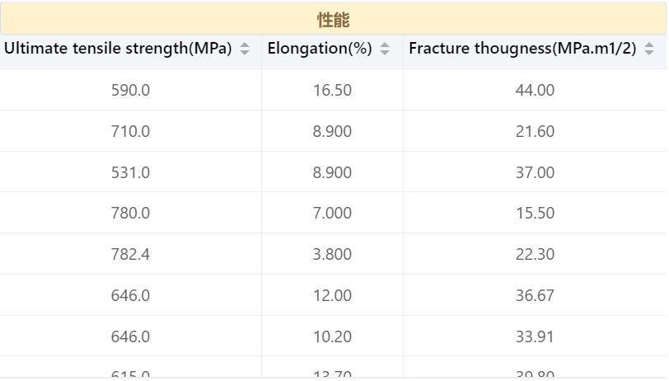Click the Fracture thougness(MPa.m1/2) header text
Image resolution: width=669 pixels, height=381 pixels.
522,49
